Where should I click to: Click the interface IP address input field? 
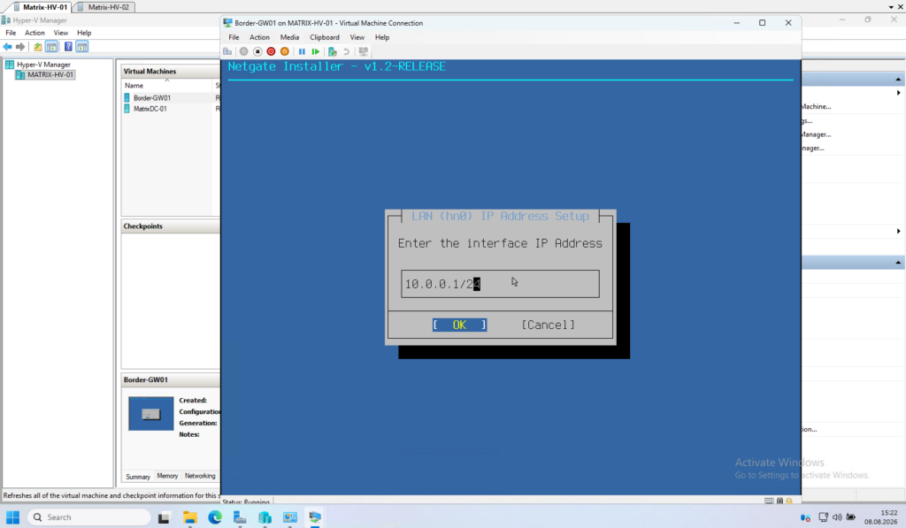pos(501,284)
